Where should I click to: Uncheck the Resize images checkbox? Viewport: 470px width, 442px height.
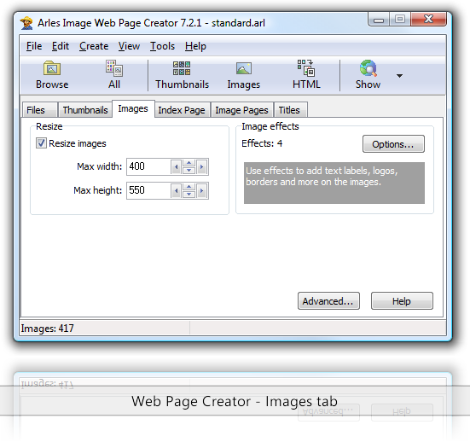[41, 143]
